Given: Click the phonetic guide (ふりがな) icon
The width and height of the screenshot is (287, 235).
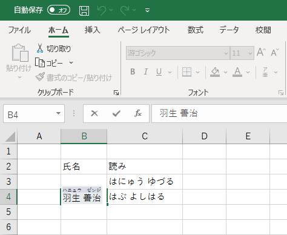Looking at the screenshot, I should tap(265, 72).
